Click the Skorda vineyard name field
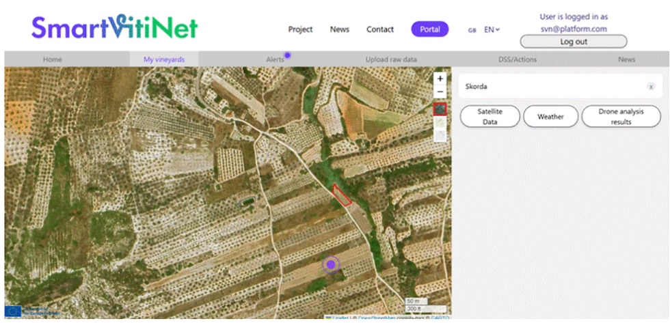670x323 pixels. tap(560, 87)
